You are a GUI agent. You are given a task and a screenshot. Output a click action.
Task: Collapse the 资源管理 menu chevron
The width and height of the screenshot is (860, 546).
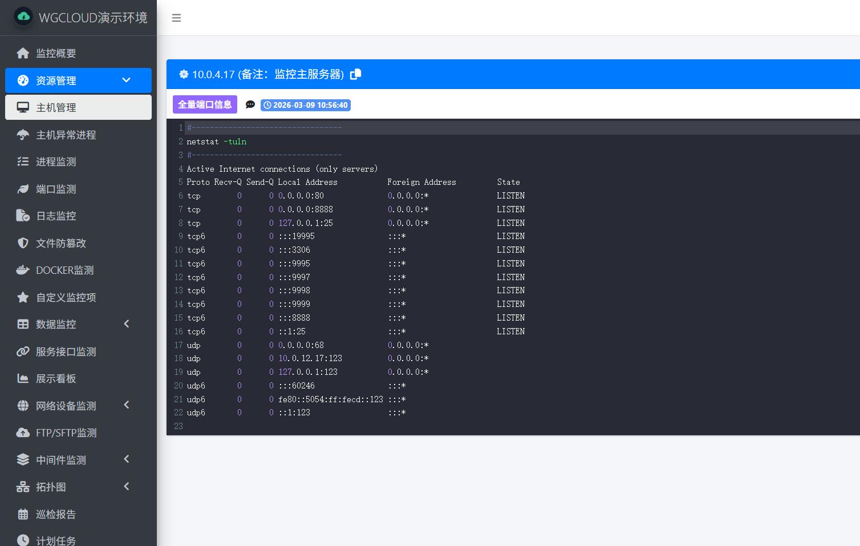pos(127,80)
